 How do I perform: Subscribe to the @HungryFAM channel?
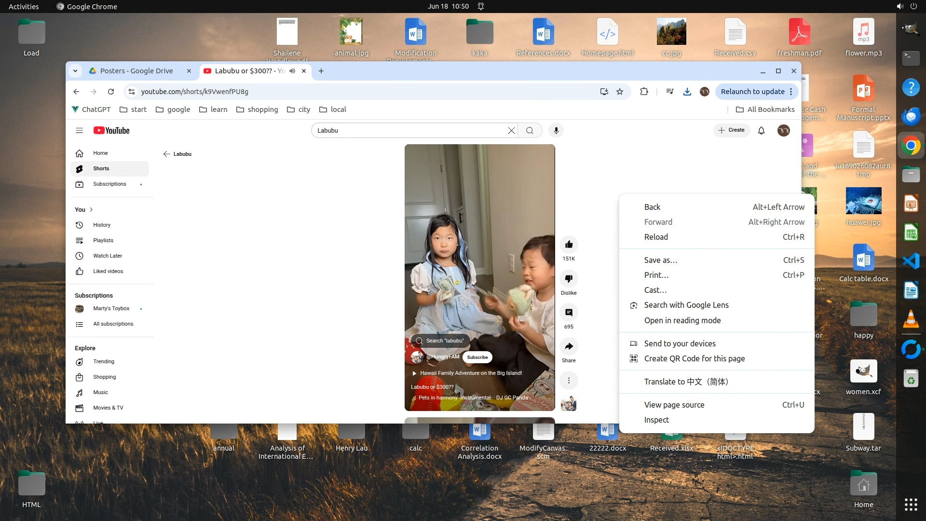pyautogui.click(x=477, y=357)
